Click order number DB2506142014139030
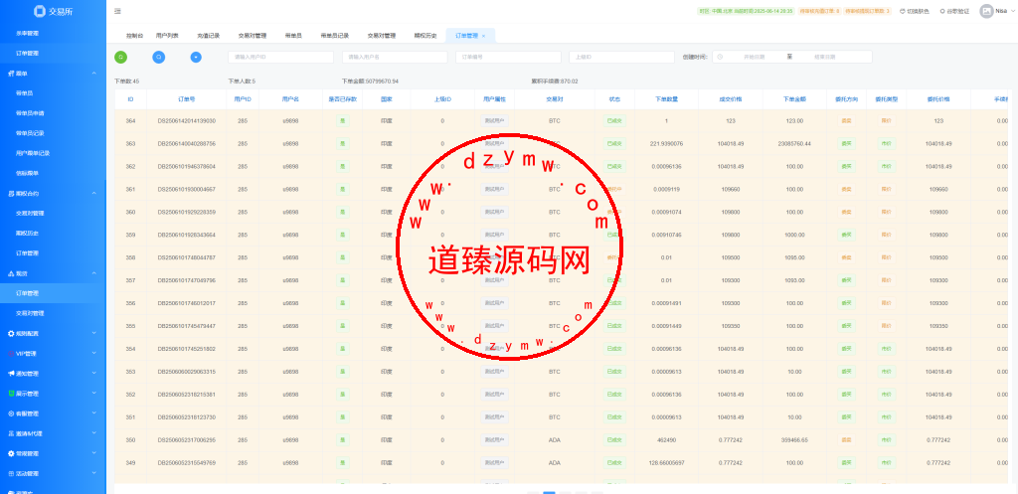Viewport: 1018px width, 494px height. [186, 121]
